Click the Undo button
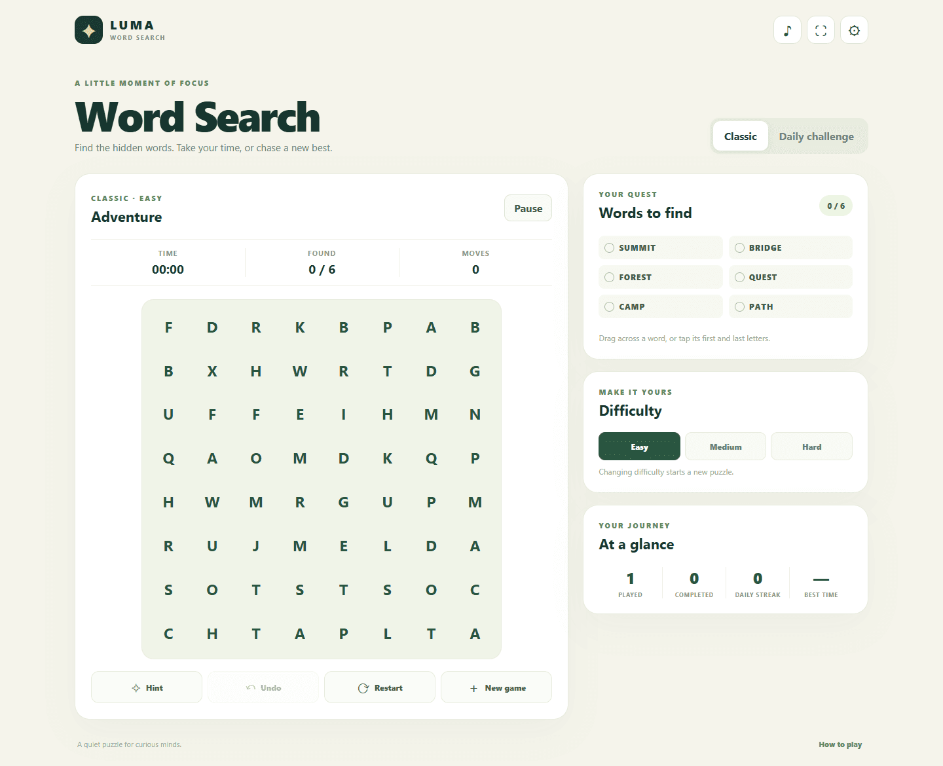943x766 pixels. (x=263, y=687)
